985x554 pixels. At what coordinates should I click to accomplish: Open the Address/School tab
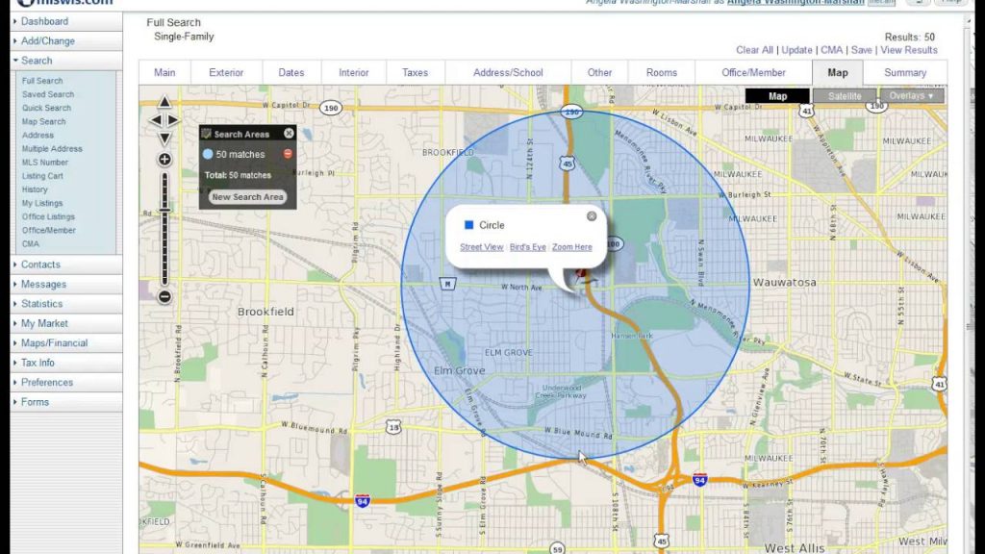[x=508, y=73]
